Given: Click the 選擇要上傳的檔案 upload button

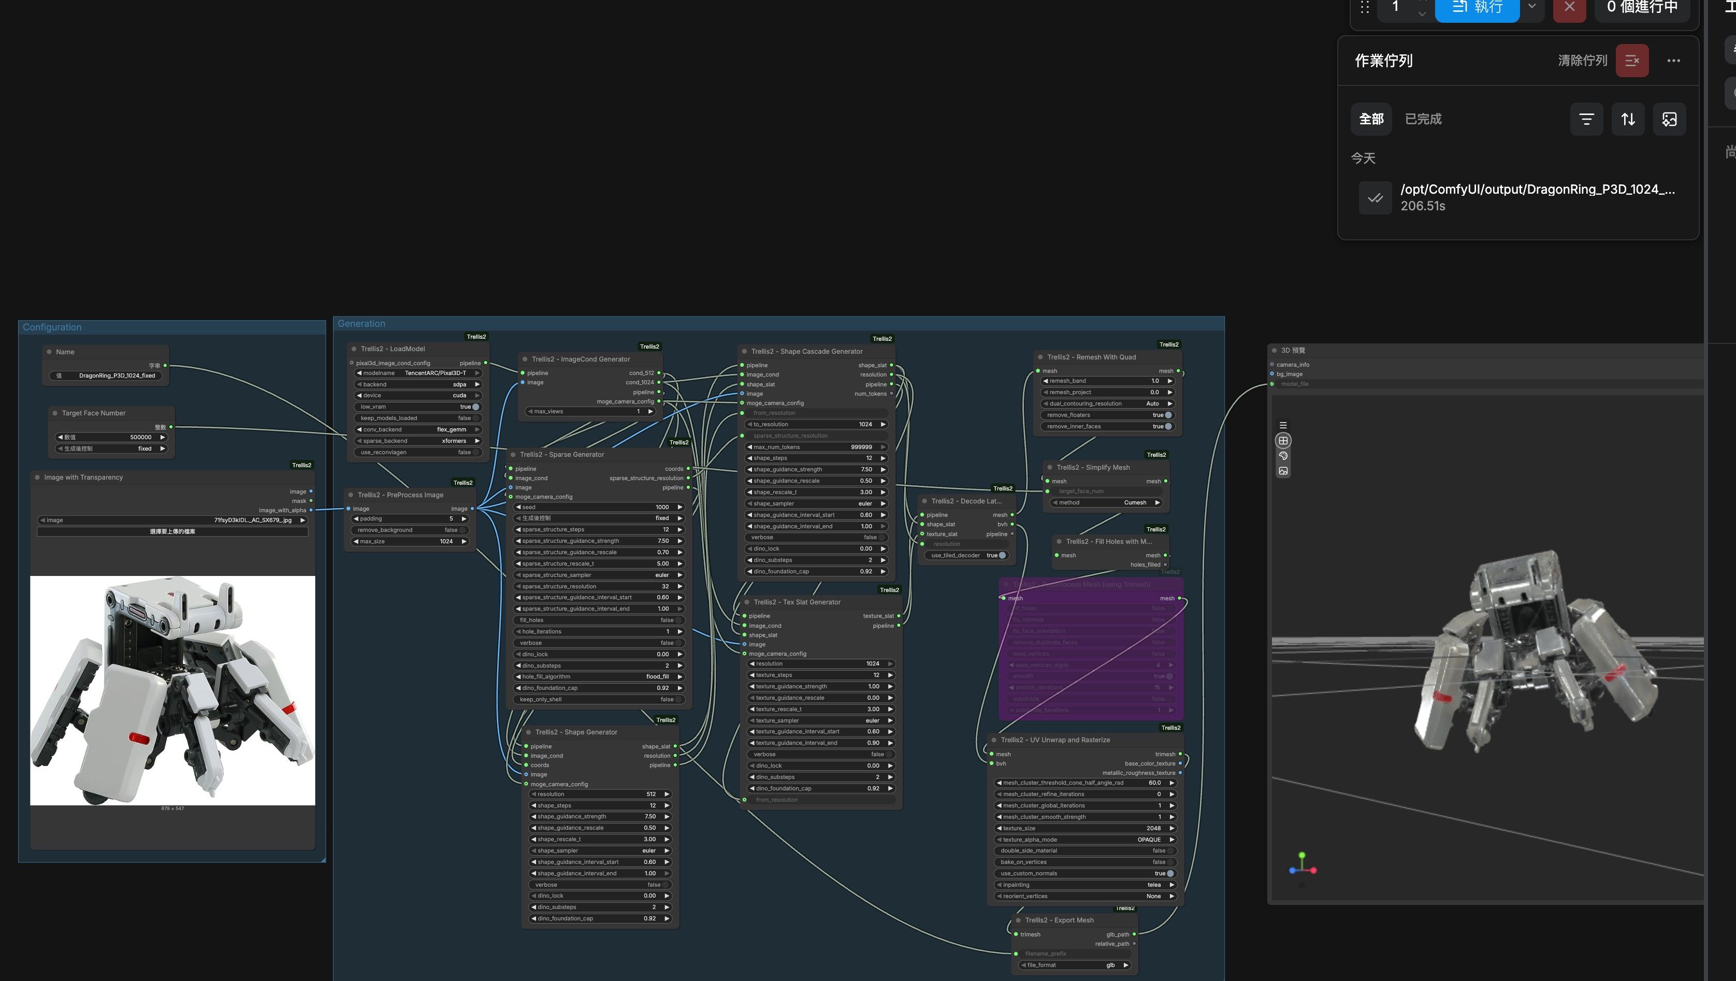Looking at the screenshot, I should tap(172, 531).
